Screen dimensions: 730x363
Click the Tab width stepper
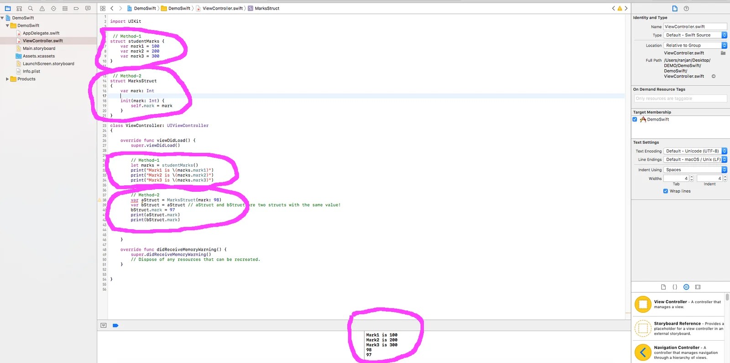(692, 179)
